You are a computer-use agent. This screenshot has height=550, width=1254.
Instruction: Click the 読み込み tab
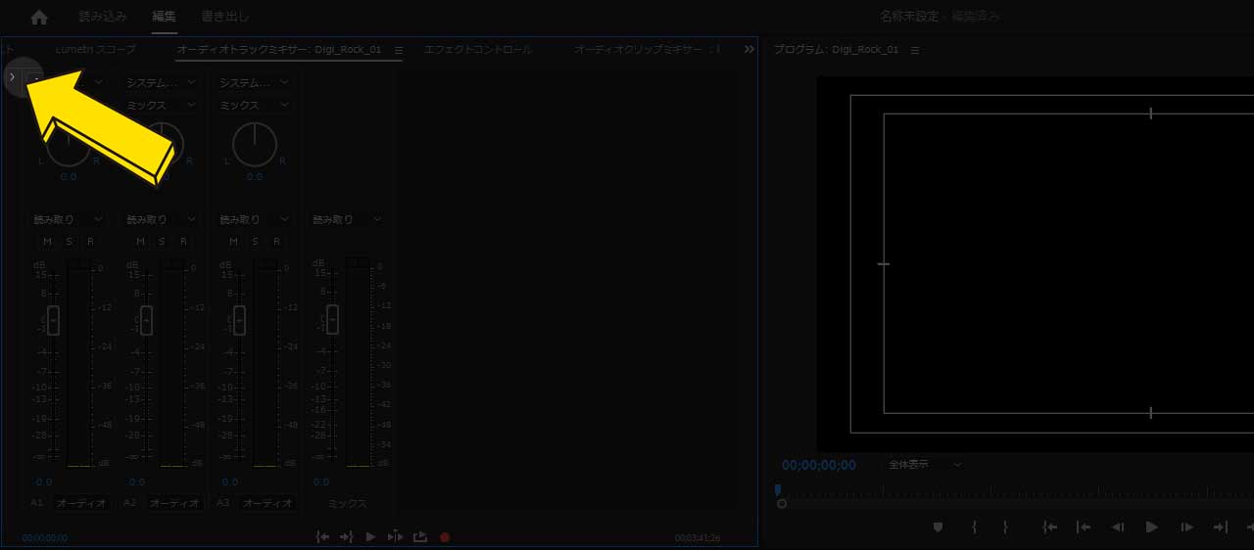[x=102, y=17]
